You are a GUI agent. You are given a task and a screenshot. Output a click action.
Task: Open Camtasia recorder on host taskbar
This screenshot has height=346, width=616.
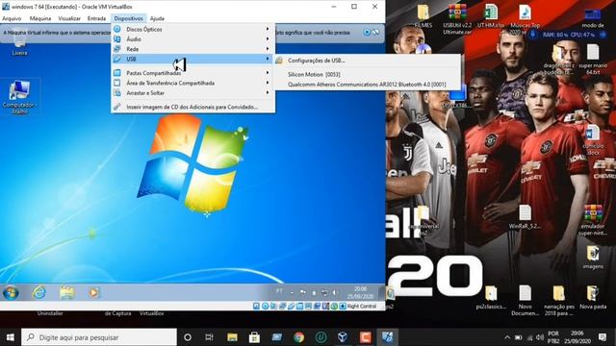(366, 337)
